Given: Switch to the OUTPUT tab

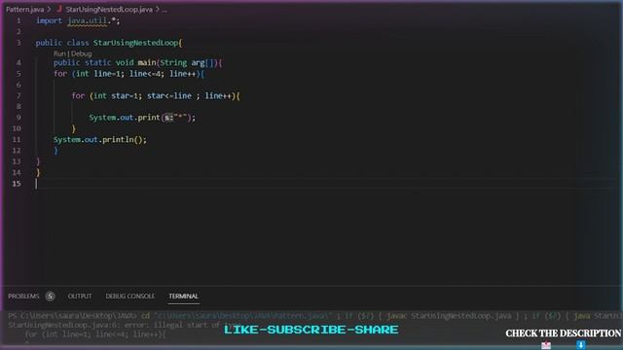Looking at the screenshot, I should pos(80,296).
